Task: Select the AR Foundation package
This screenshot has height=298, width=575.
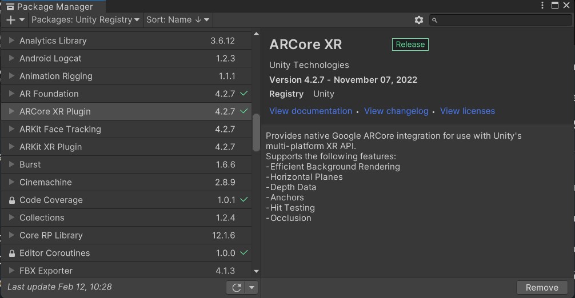Action: point(126,94)
